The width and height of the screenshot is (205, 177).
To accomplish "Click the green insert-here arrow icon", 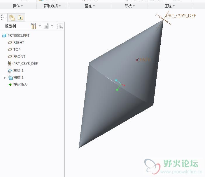I will tap(10, 85).
